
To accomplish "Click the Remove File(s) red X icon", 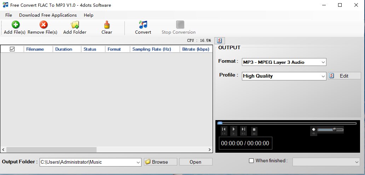I will pos(43,24).
